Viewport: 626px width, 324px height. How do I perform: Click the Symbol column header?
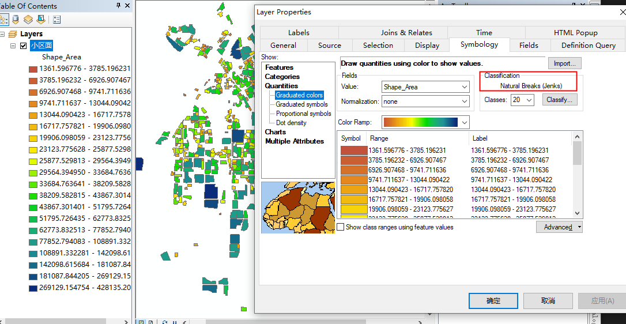coord(352,138)
